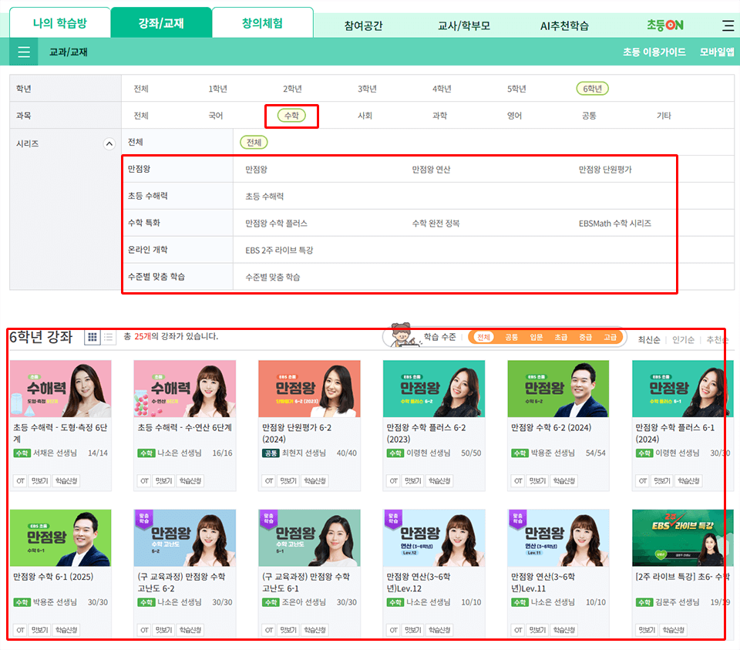Open 초등 수해력 도형·측정 6단계 thumbnail
Screen dimensions: 740x650
pyautogui.click(x=60, y=389)
